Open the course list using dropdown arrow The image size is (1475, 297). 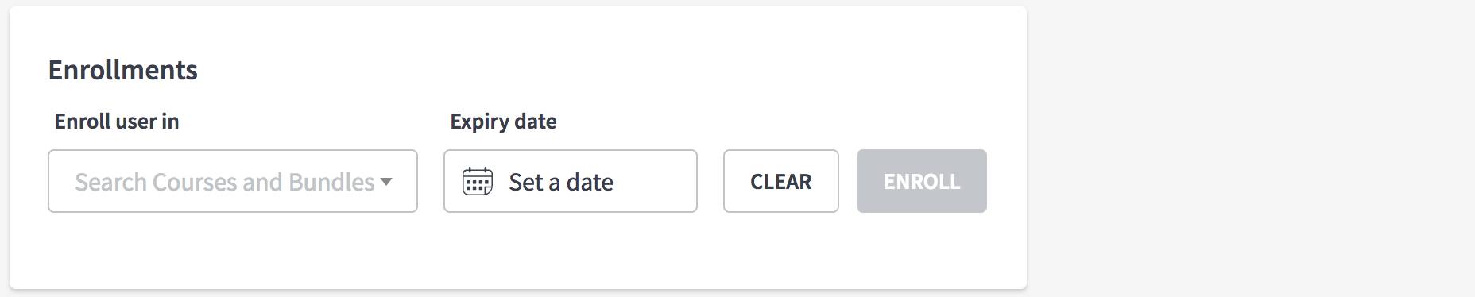click(386, 182)
